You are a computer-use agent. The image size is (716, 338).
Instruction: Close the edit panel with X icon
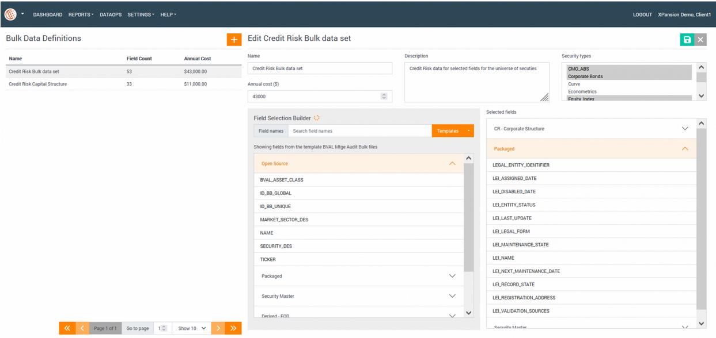(x=700, y=40)
